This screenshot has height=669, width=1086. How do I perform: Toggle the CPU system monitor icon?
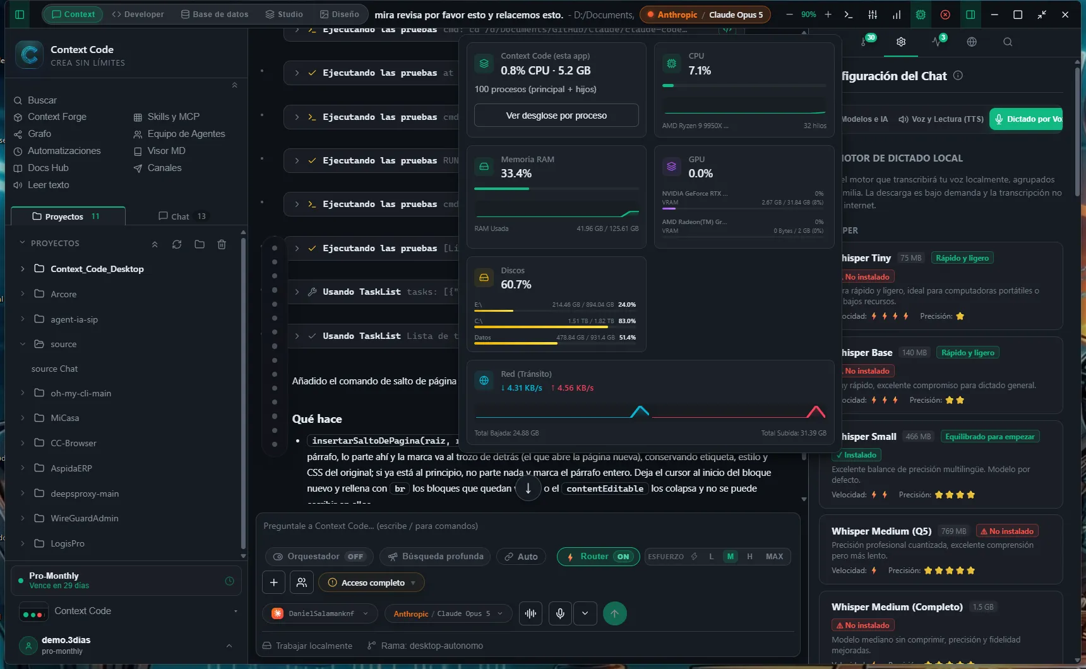click(921, 14)
